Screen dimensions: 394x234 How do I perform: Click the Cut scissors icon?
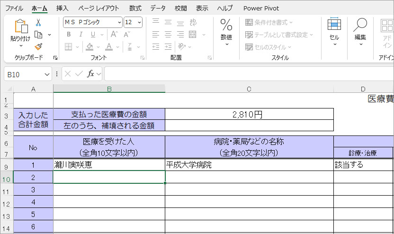click(x=38, y=22)
